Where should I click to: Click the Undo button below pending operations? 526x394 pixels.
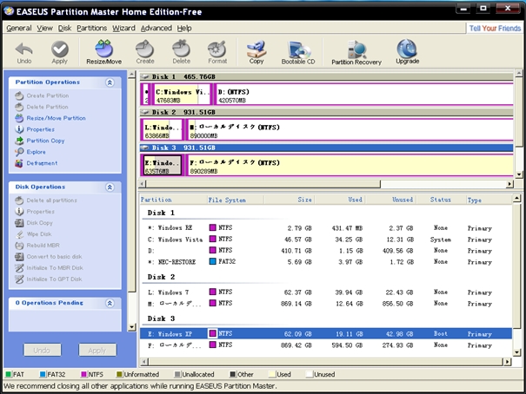[x=43, y=350]
